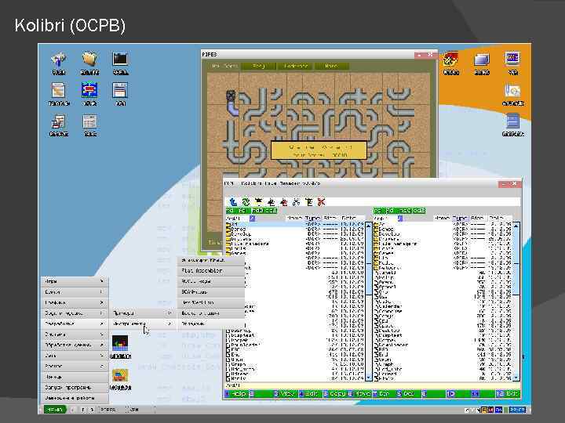This screenshot has height=423, width=565.
Task: Click the clock at right end of taskbar
Action: [x=518, y=410]
